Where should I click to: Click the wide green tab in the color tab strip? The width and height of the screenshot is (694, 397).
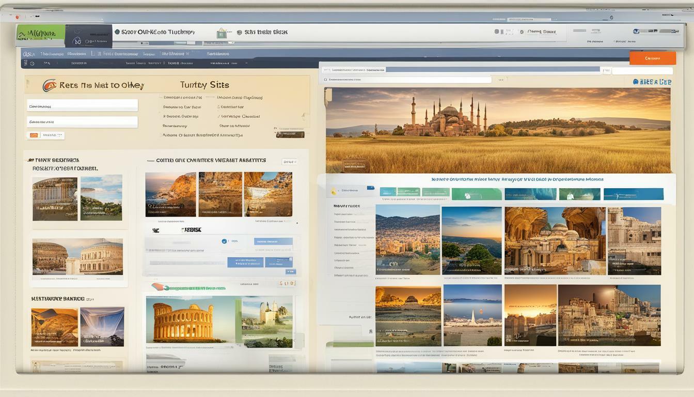[x=477, y=194]
